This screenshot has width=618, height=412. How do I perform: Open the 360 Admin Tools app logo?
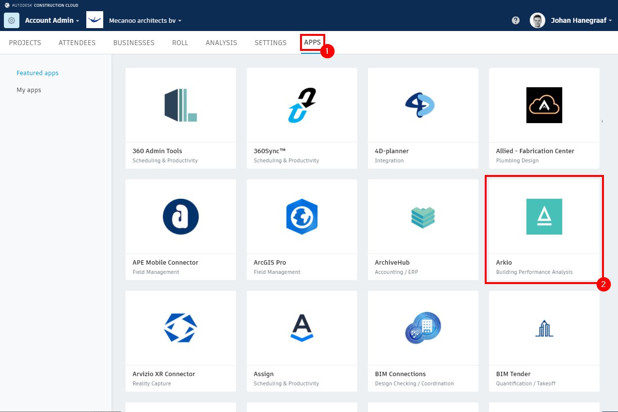tap(181, 105)
